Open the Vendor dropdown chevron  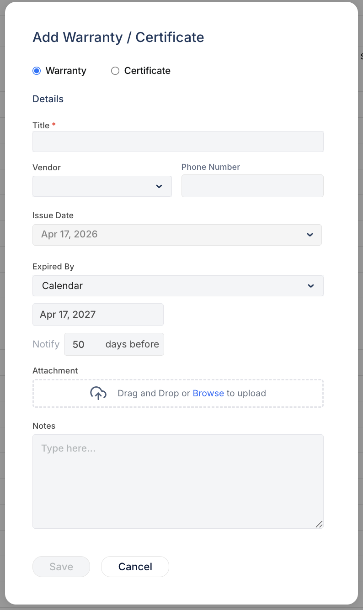(159, 186)
